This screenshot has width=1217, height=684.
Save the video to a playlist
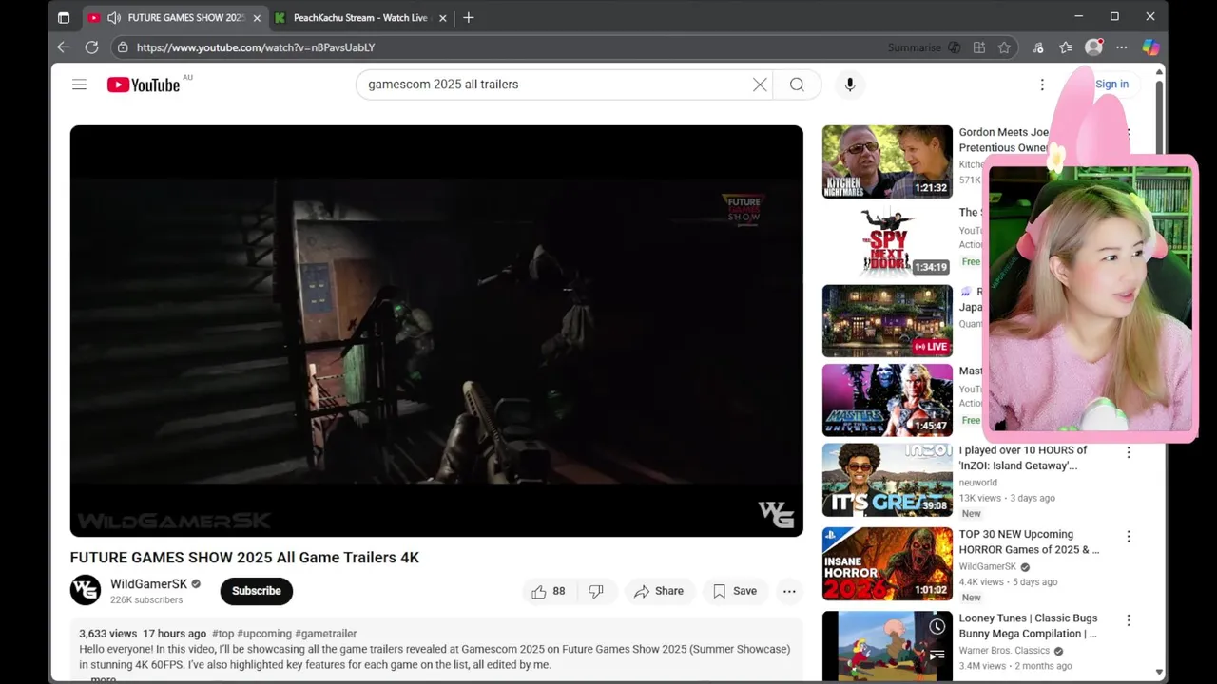(x=735, y=591)
